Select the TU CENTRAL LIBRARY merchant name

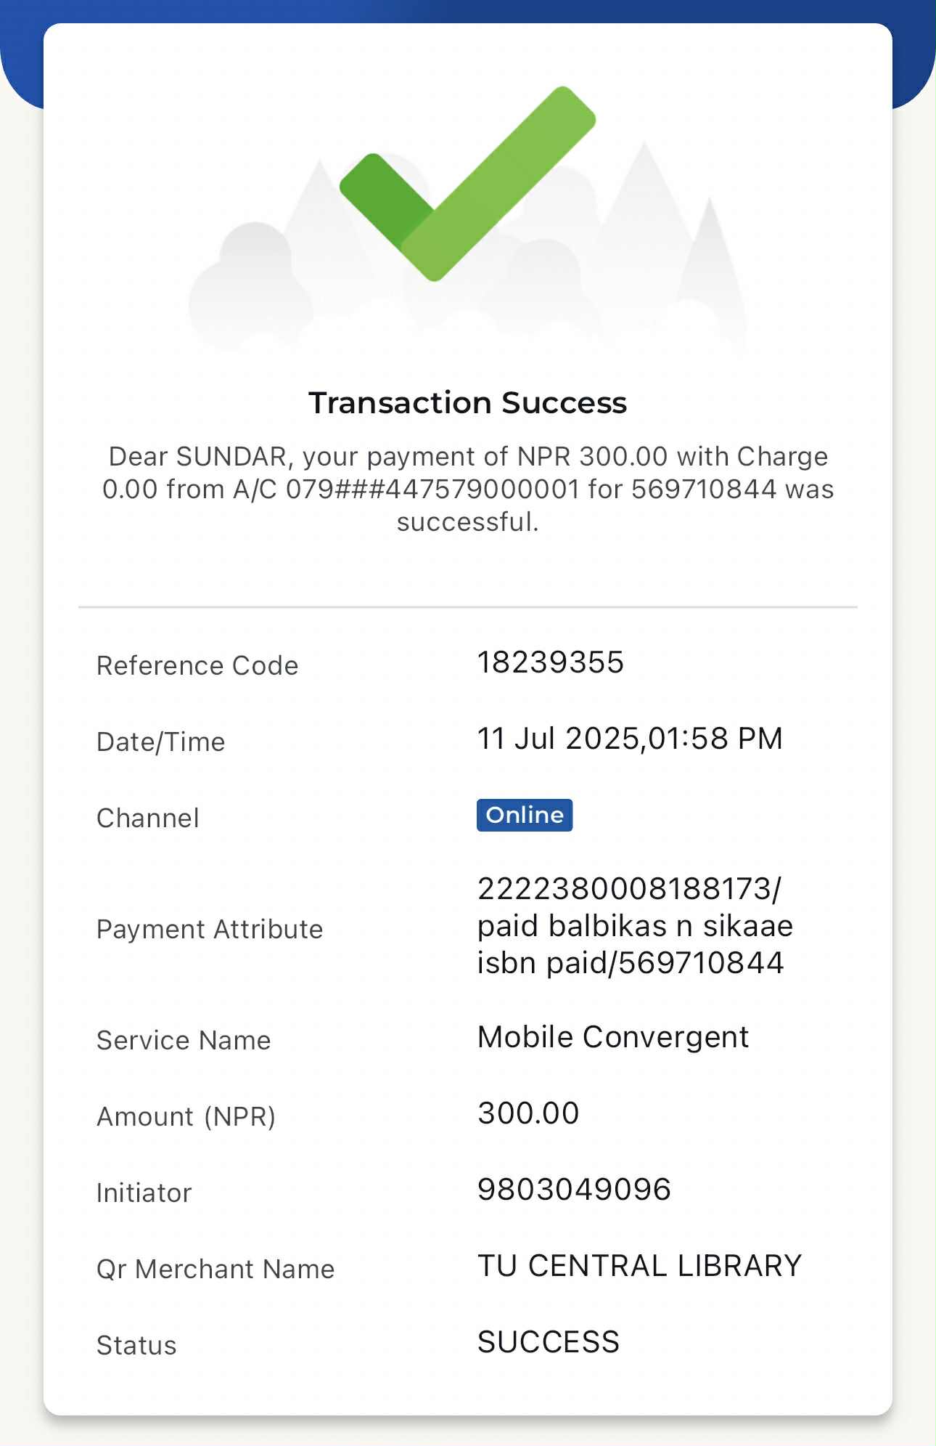pos(639,1266)
